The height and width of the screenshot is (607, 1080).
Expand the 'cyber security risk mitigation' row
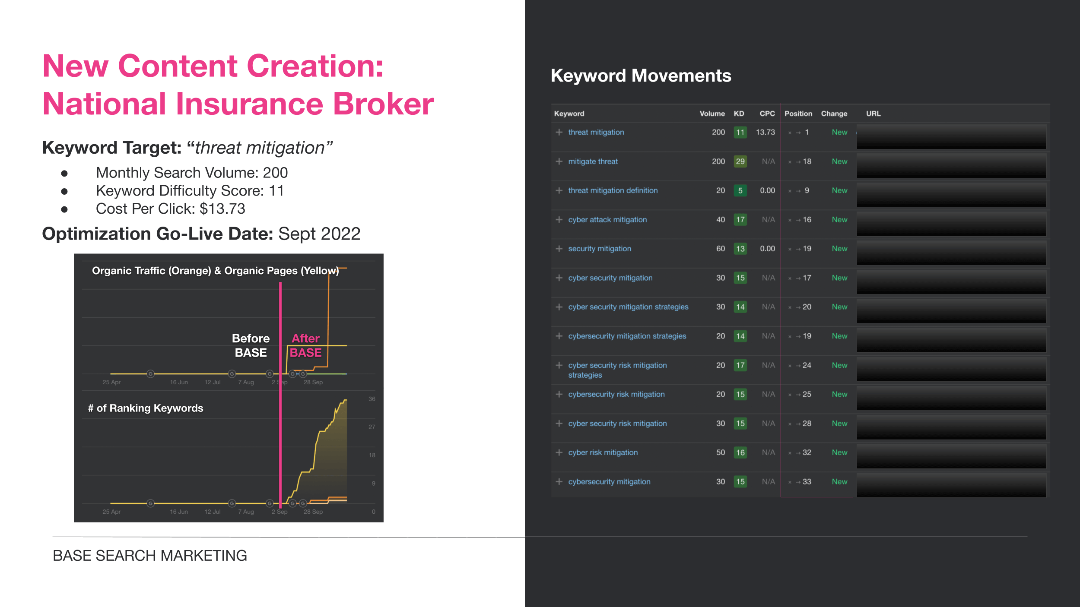click(559, 424)
